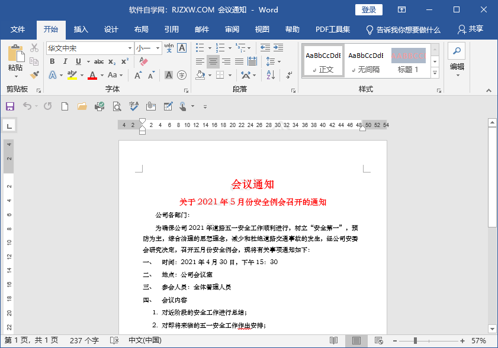Screen dimensions: 498x348
Task: Apply strikethrough to the text
Action: [x=99, y=61]
